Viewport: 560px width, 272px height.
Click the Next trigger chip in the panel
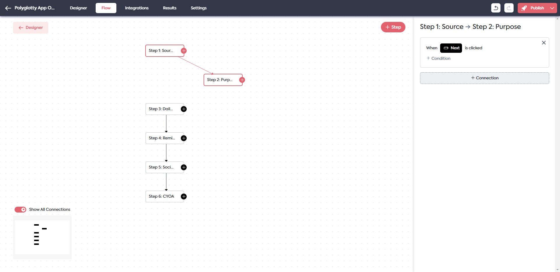click(451, 48)
